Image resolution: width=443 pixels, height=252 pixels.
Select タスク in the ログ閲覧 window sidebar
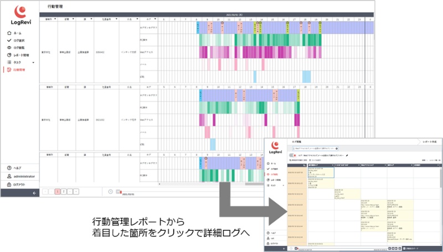point(271,185)
